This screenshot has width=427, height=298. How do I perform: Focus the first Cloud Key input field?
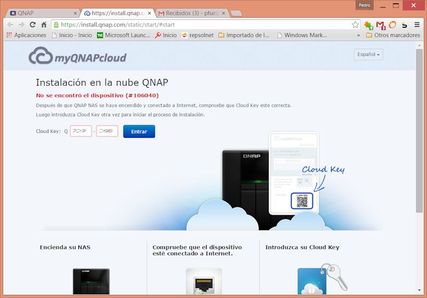point(81,131)
